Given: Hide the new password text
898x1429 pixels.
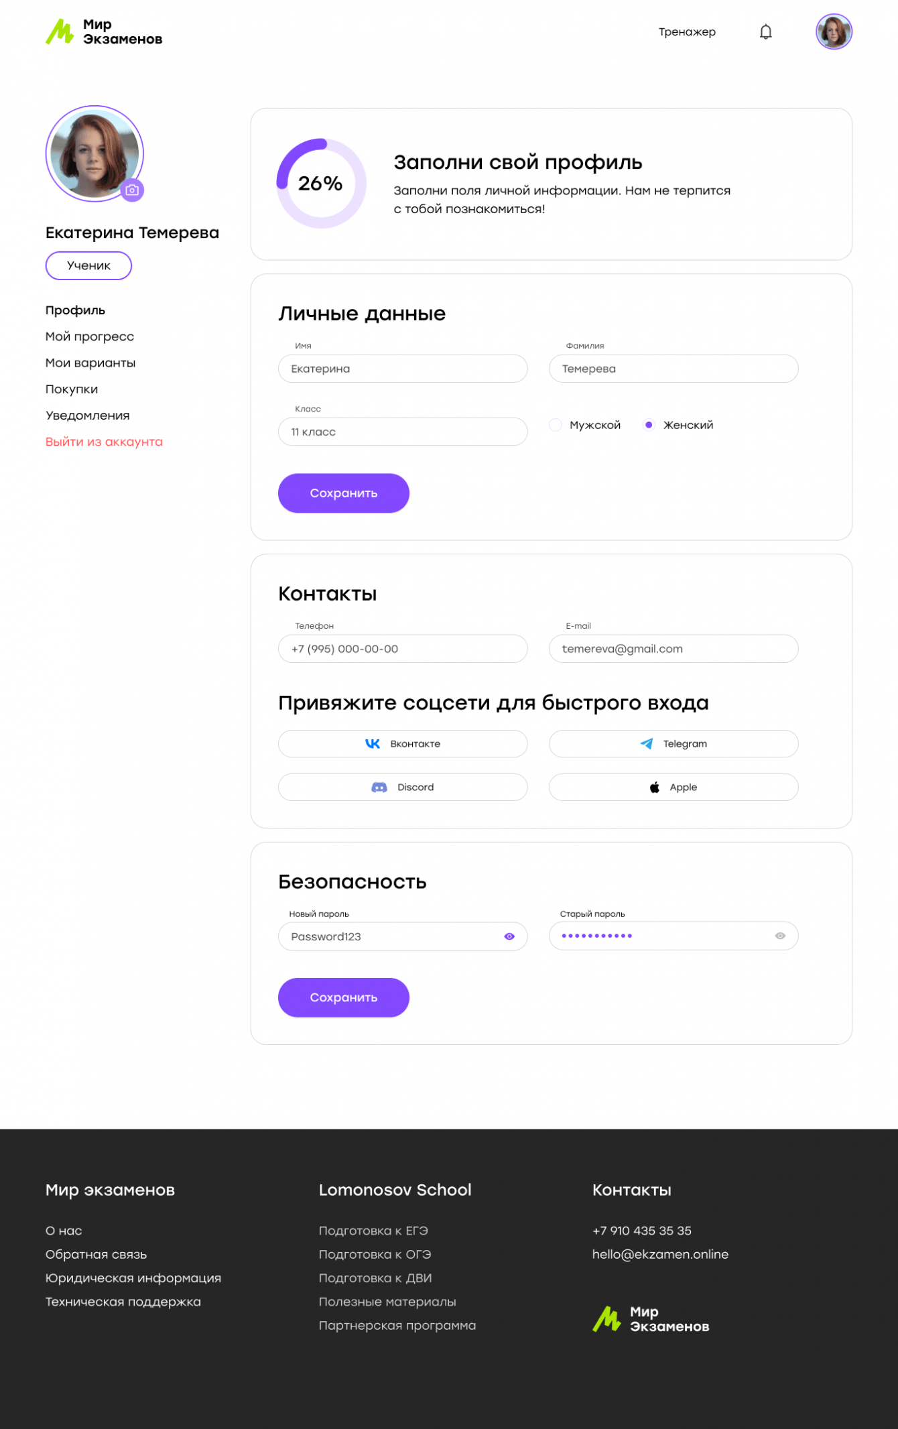Looking at the screenshot, I should click(509, 936).
